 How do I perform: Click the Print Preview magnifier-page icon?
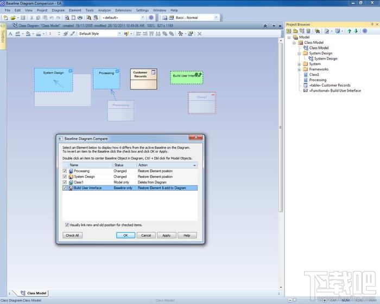67,18
